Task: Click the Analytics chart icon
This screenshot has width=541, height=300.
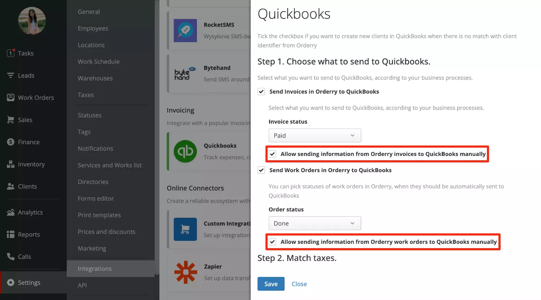Action: [11, 212]
